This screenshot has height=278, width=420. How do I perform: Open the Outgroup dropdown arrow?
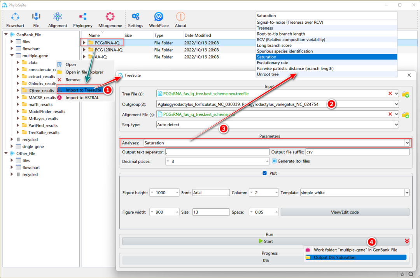tap(396, 104)
